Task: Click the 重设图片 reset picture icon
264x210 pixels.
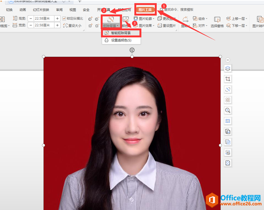Action: click(160, 26)
